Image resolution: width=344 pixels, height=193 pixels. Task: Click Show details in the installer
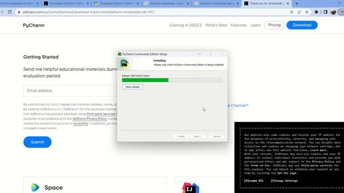132,87
